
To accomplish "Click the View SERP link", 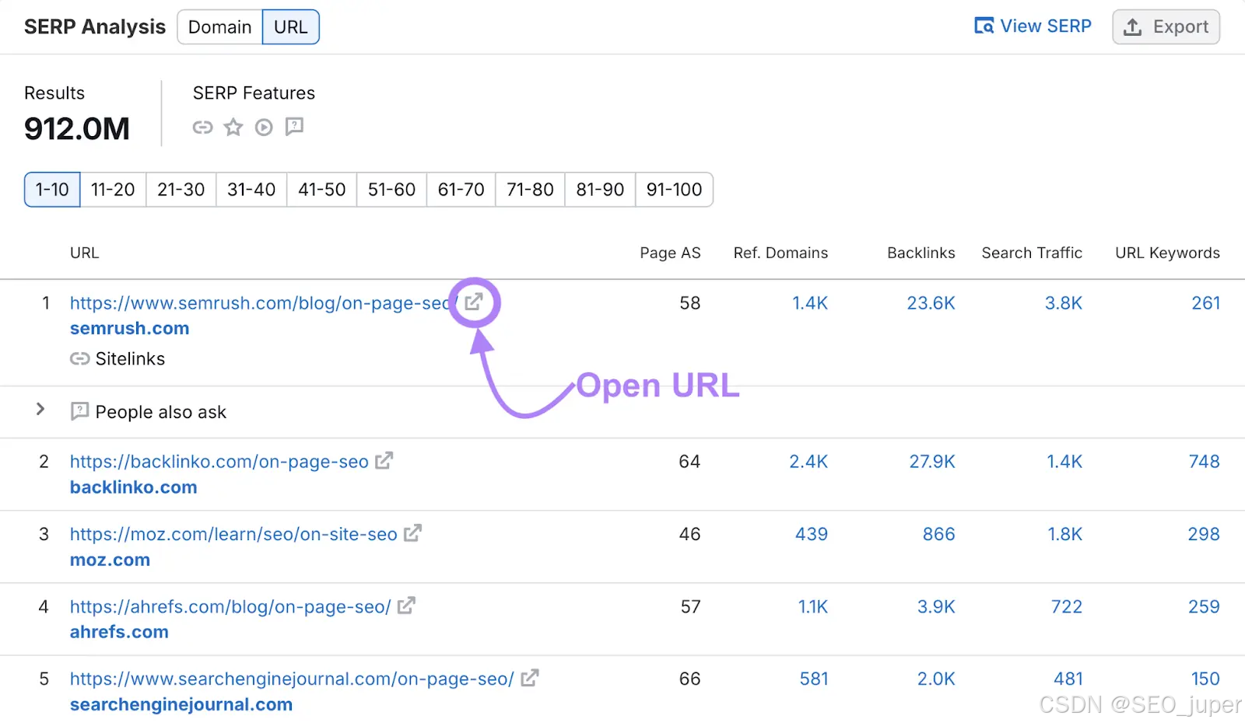I will [x=1033, y=26].
